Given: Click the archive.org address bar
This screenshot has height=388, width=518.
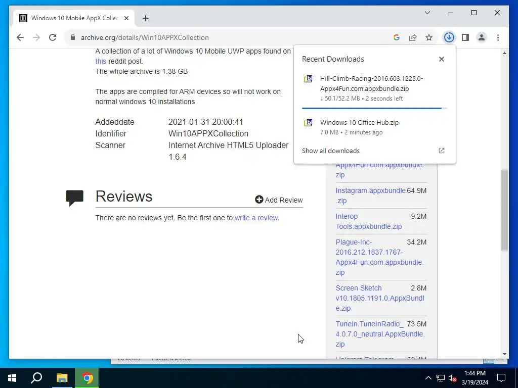Looking at the screenshot, I should (x=228, y=37).
